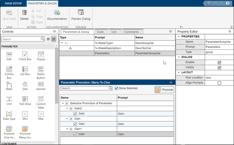Enable the Align Prompts checkbox

coord(219,83)
